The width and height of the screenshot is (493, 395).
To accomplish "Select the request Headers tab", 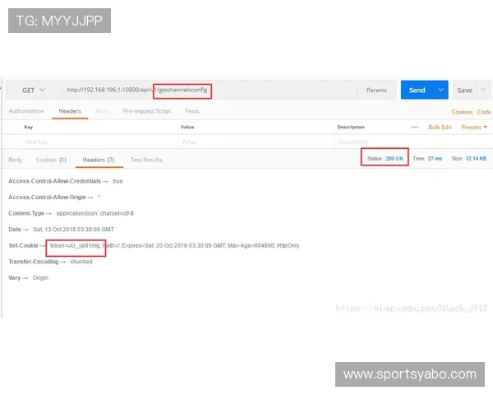I will pyautogui.click(x=70, y=111).
